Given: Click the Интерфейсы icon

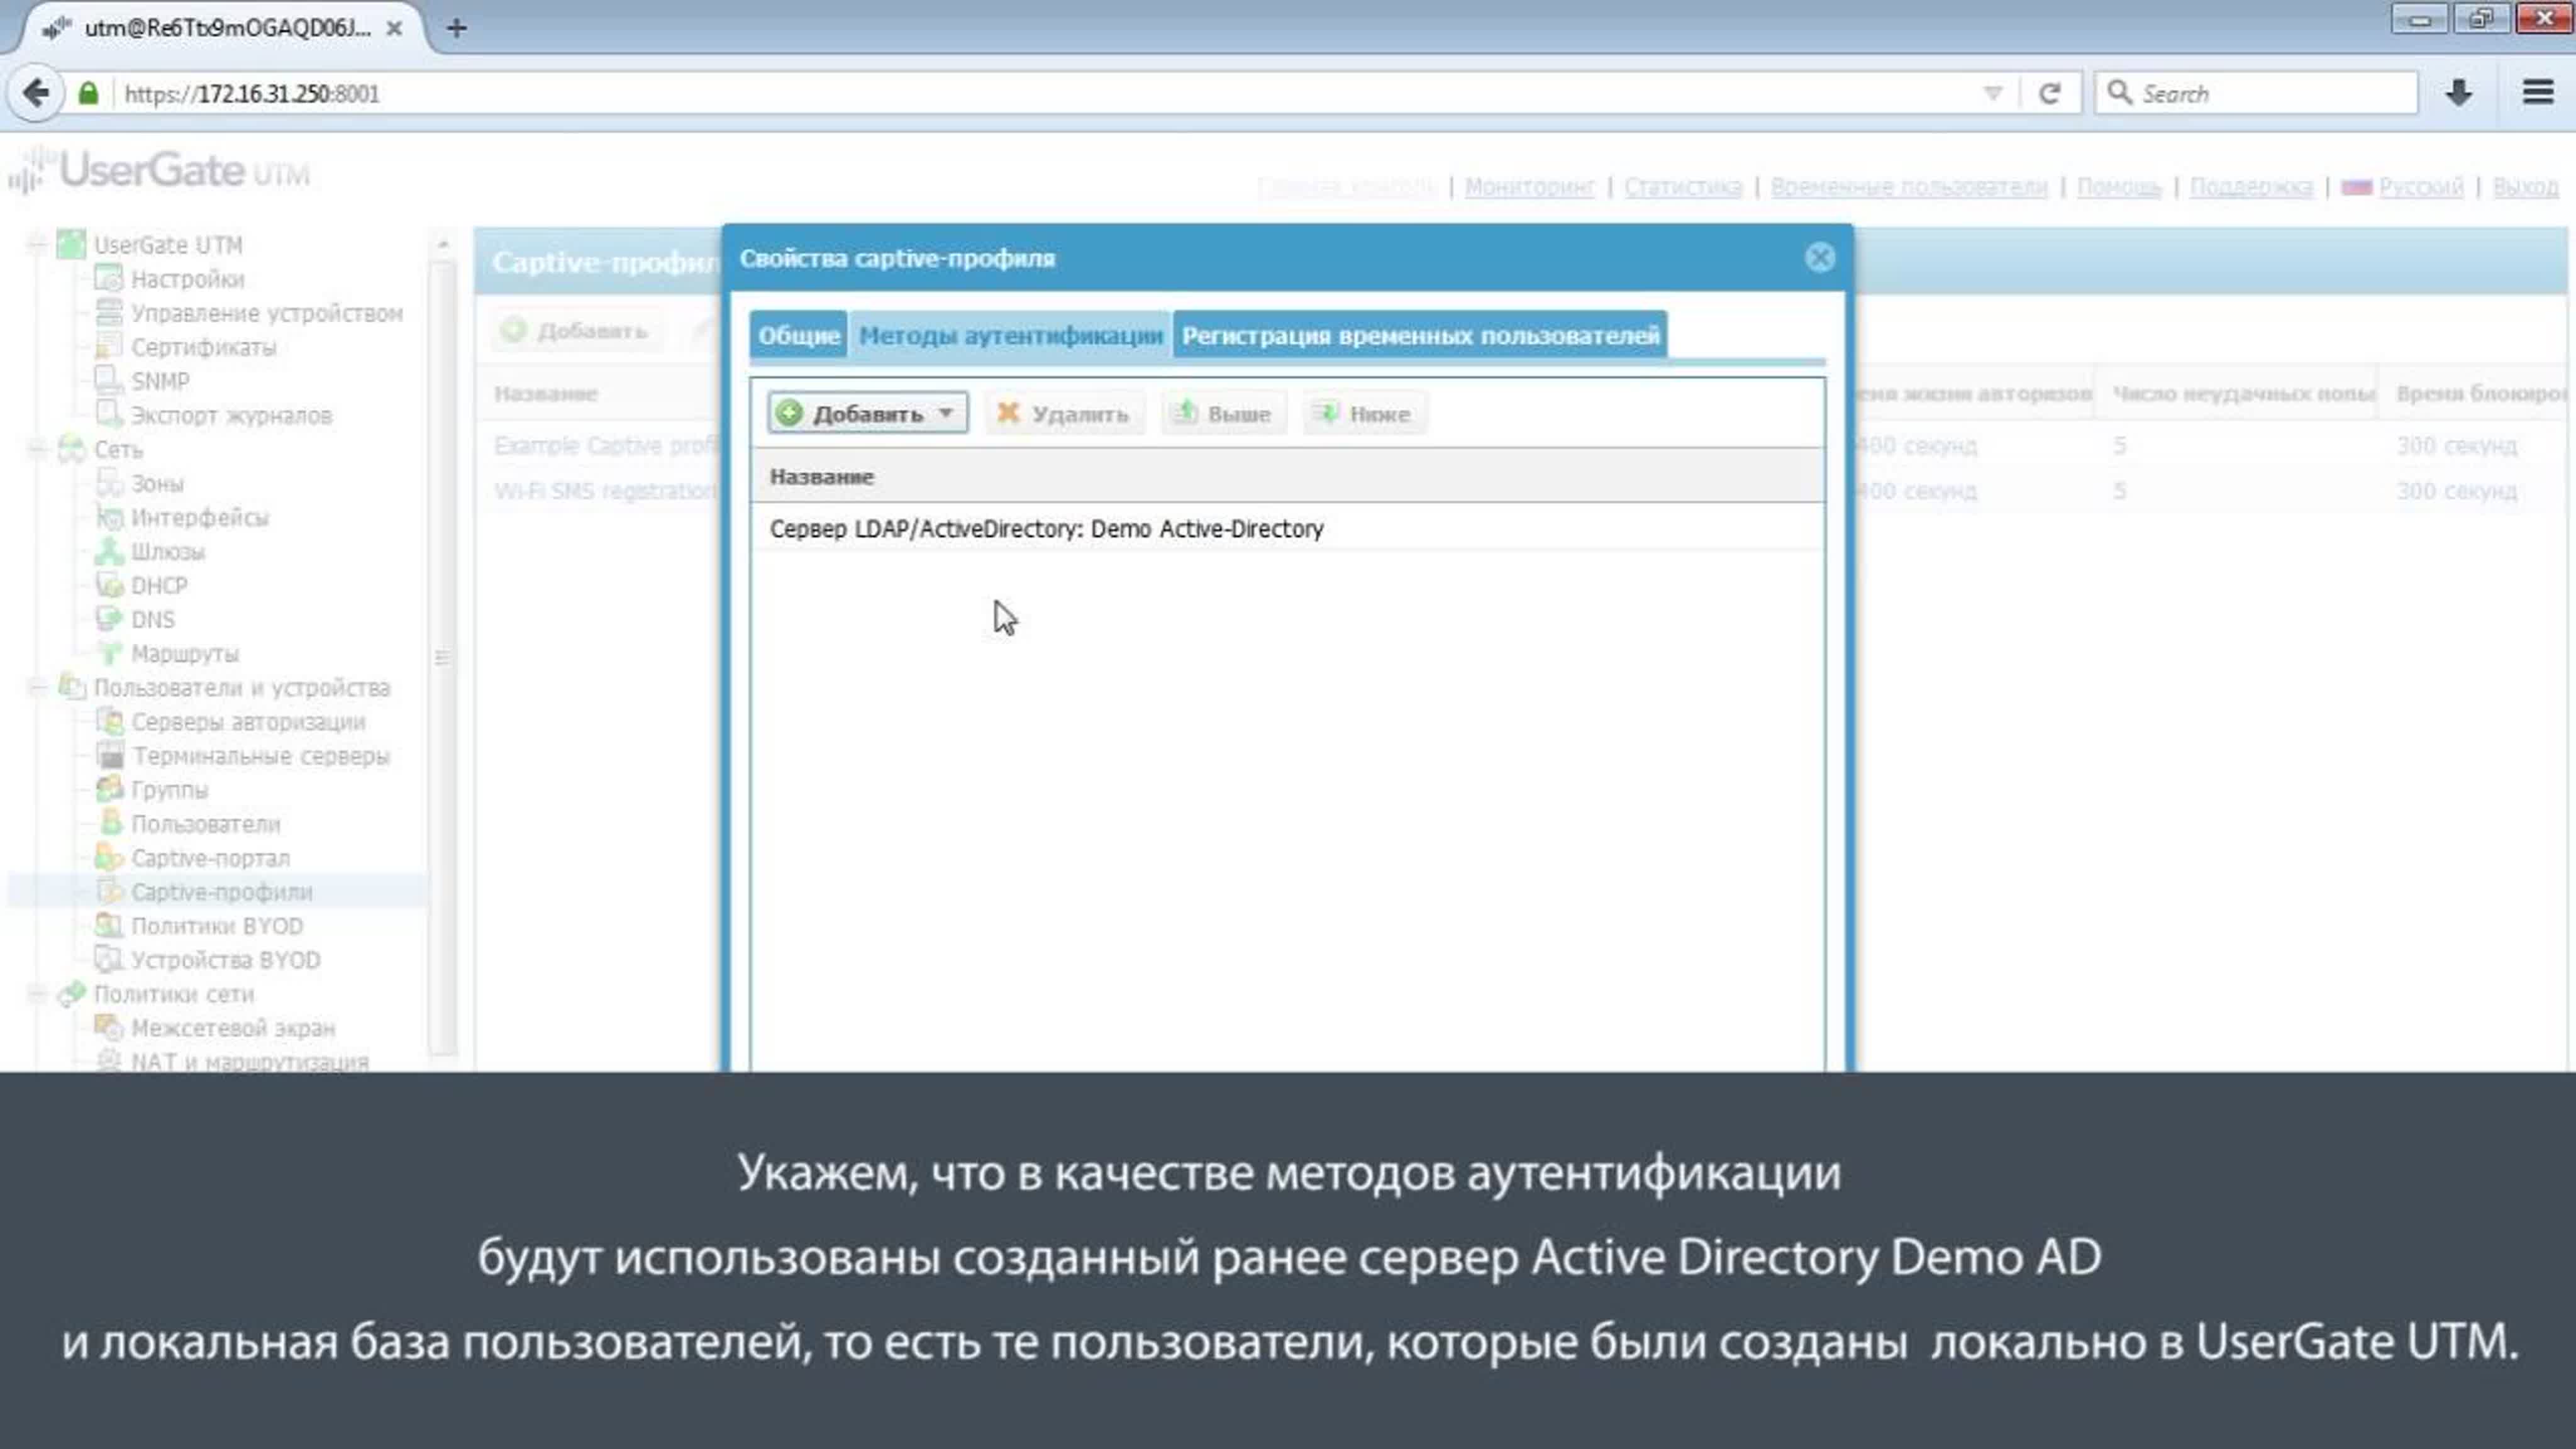Looking at the screenshot, I should tap(108, 517).
